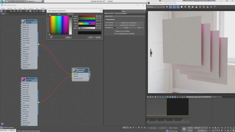
Task: Load image folder icon in frame buffer
Action: [x=192, y=7]
